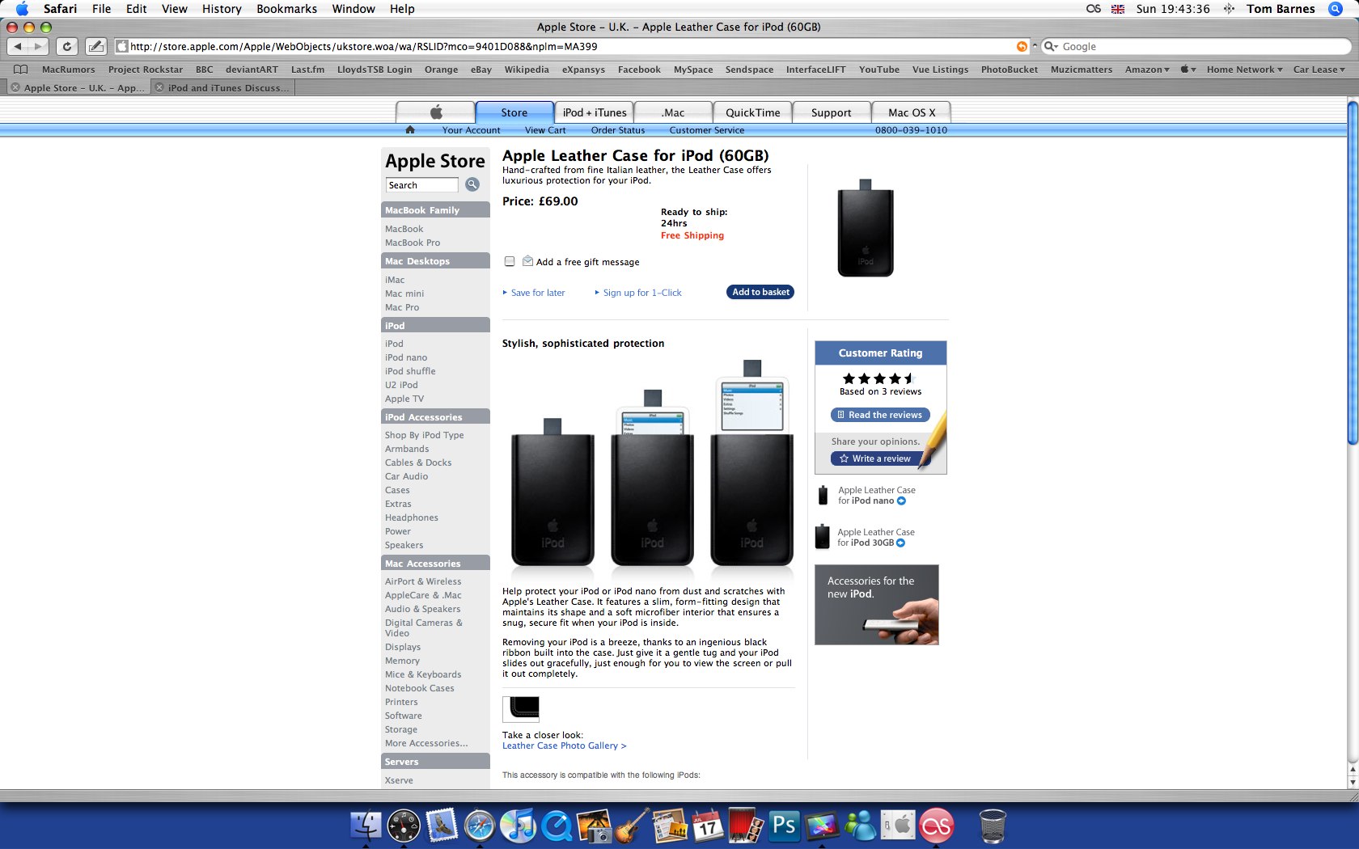
Task: Select the QuickTime navigation tab
Action: click(752, 112)
